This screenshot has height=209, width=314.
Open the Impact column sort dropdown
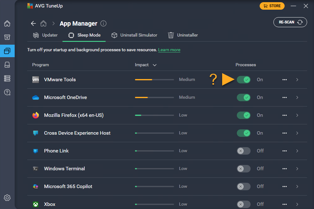[x=154, y=65]
